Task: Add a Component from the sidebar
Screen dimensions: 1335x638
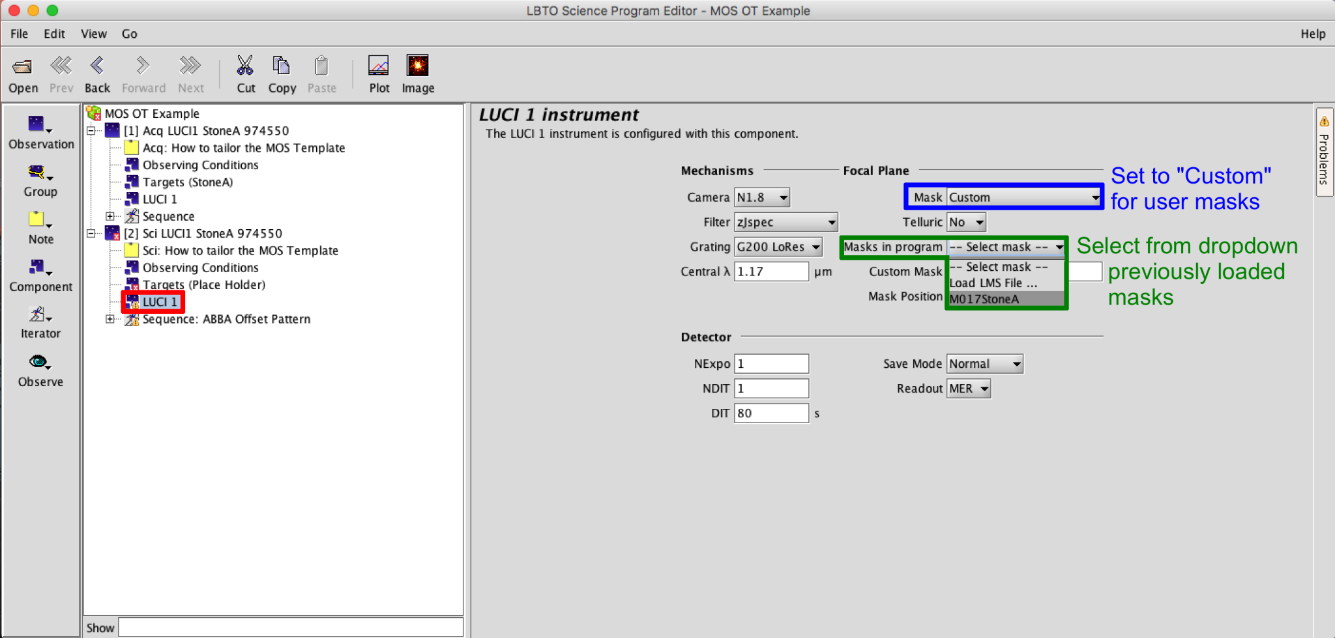Action: pos(40,275)
